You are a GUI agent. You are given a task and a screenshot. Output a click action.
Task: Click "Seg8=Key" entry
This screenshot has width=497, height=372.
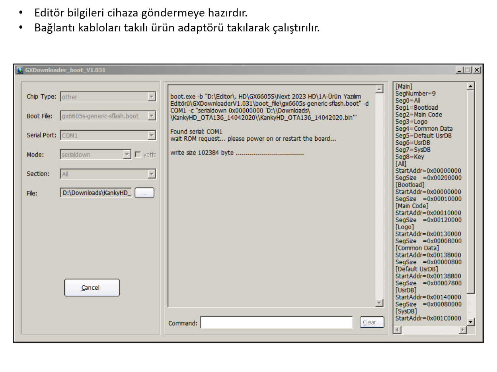[x=409, y=157]
